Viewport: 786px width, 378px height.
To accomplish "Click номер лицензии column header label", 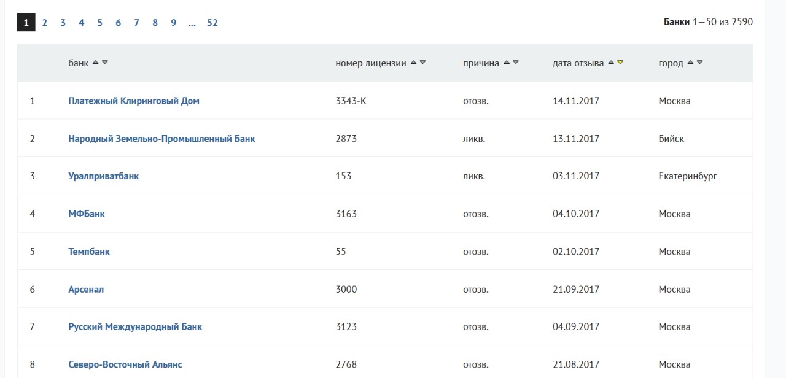I will click(371, 63).
